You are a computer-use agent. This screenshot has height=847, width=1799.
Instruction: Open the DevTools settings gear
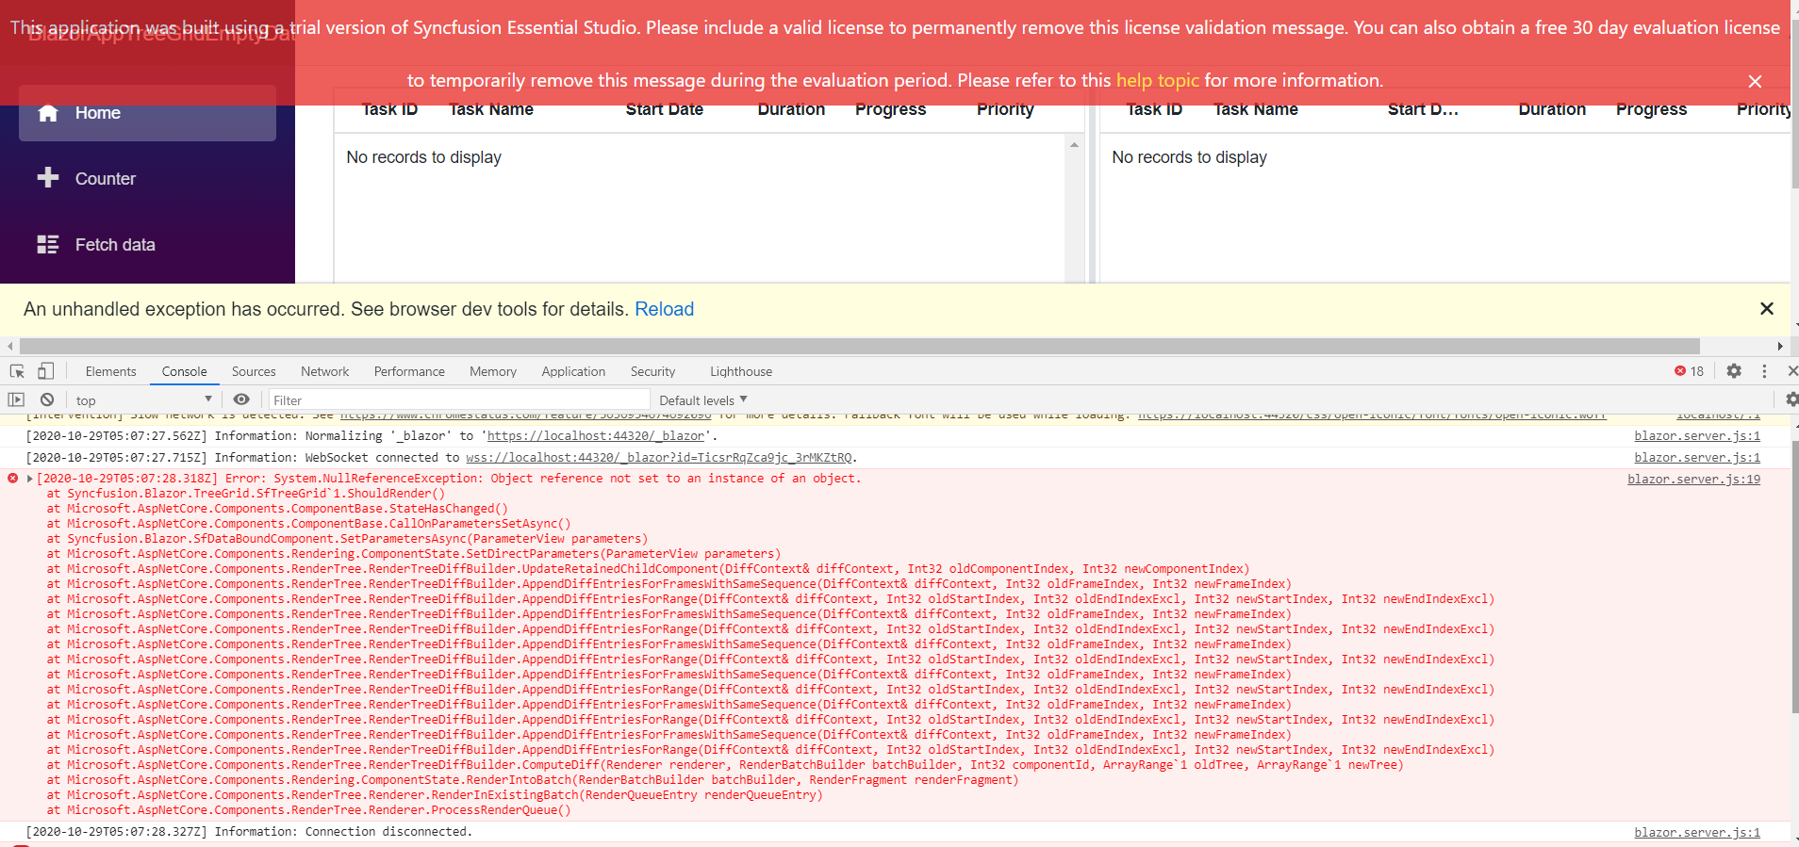pyautogui.click(x=1733, y=371)
